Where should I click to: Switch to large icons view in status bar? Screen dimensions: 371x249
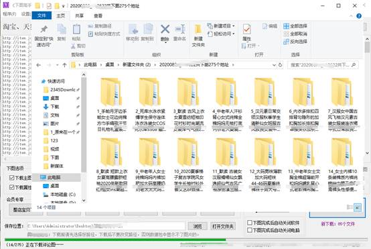point(358,207)
